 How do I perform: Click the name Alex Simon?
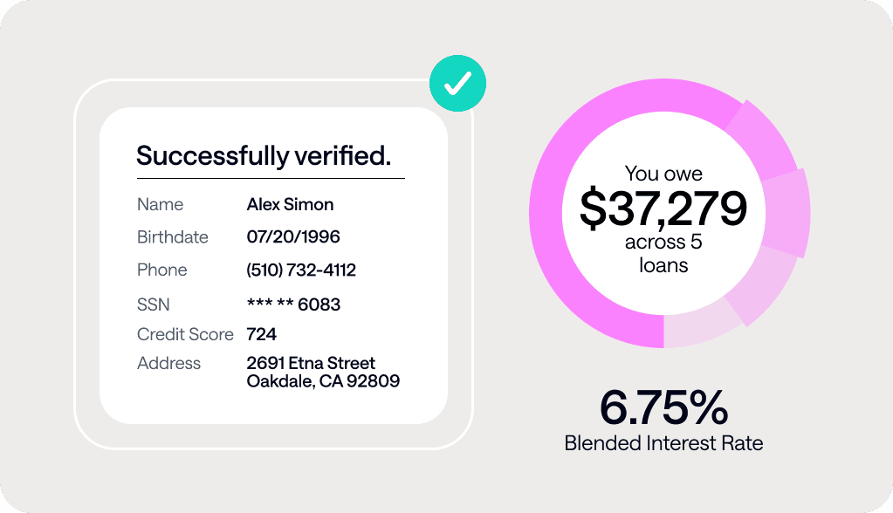point(290,204)
